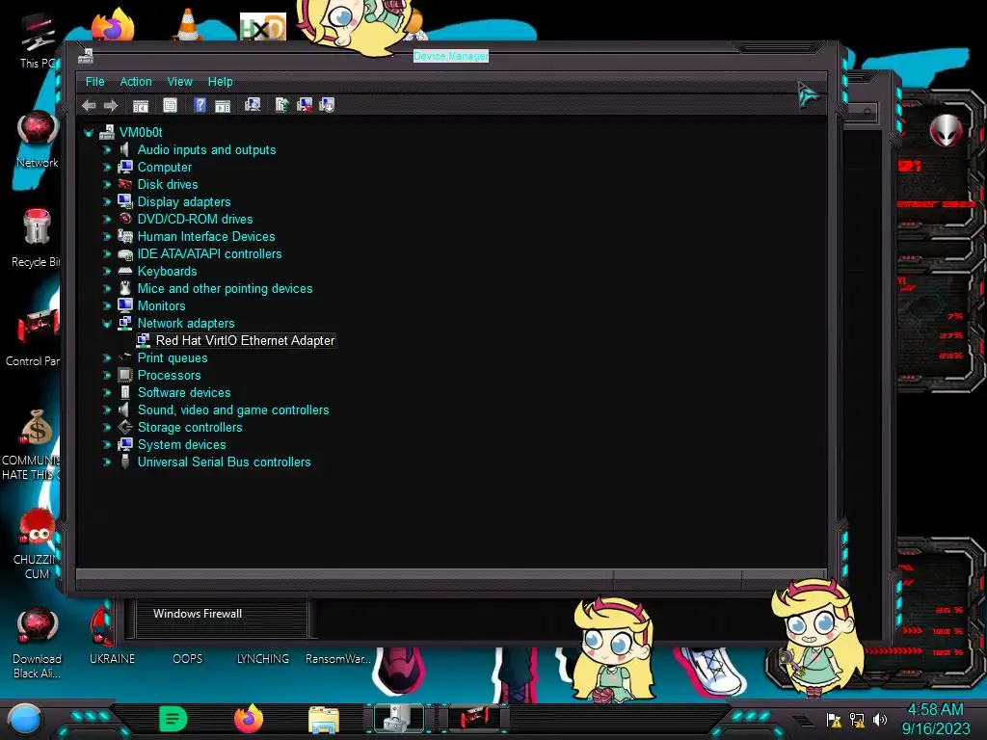Open Firefox from the taskbar

click(249, 719)
